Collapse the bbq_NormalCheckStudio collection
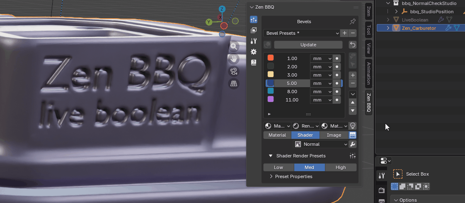Screen dimensions: 465x203 pyautogui.click(x=388, y=3)
